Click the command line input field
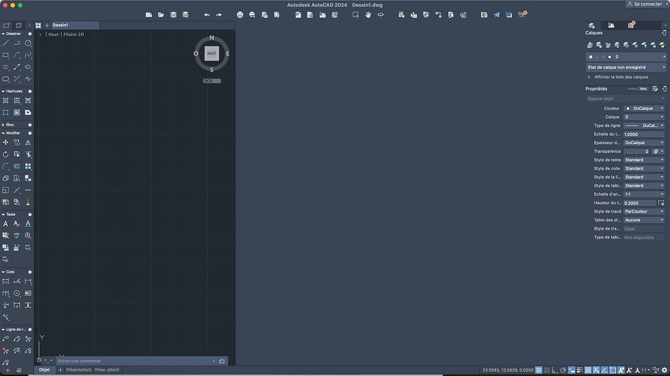 click(x=135, y=361)
